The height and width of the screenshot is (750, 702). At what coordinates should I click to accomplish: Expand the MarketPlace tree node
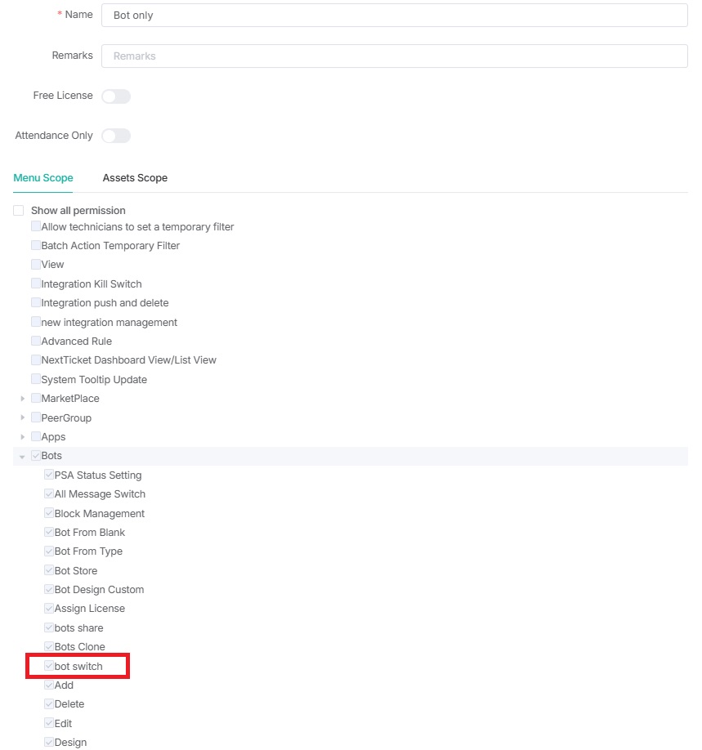tap(23, 399)
